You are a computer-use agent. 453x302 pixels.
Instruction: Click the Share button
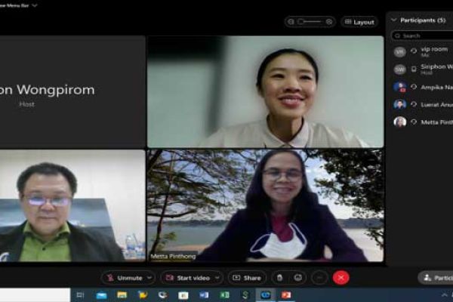(x=247, y=278)
